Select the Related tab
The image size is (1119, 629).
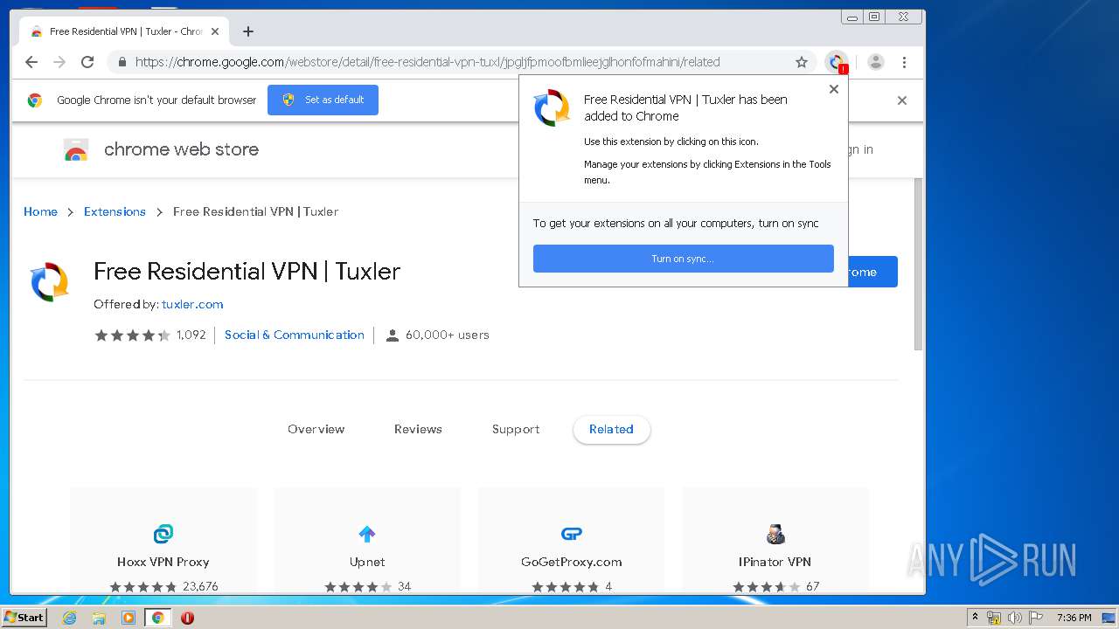[611, 429]
